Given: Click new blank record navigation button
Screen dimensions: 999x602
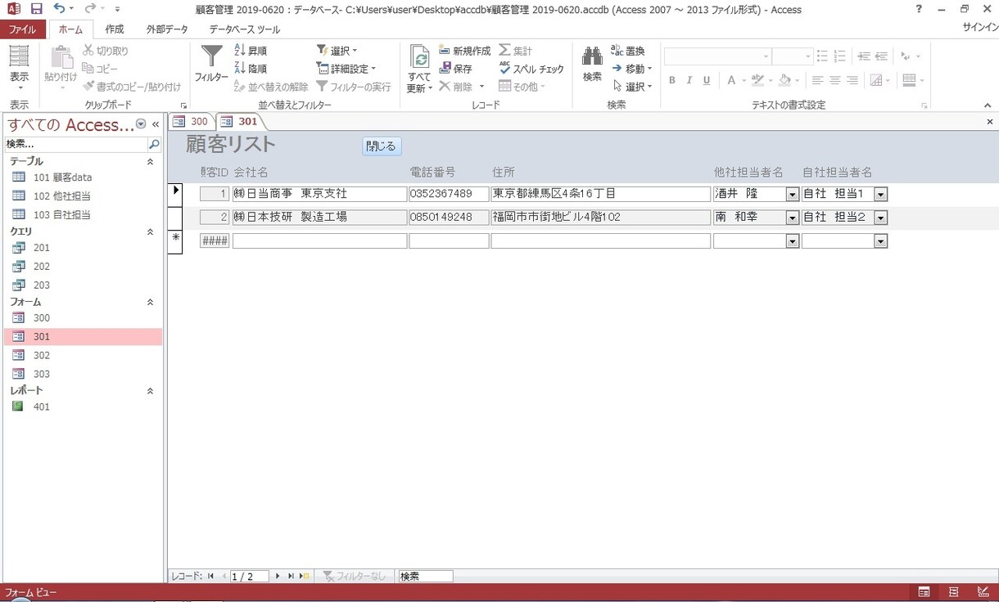Looking at the screenshot, I should pyautogui.click(x=305, y=577).
